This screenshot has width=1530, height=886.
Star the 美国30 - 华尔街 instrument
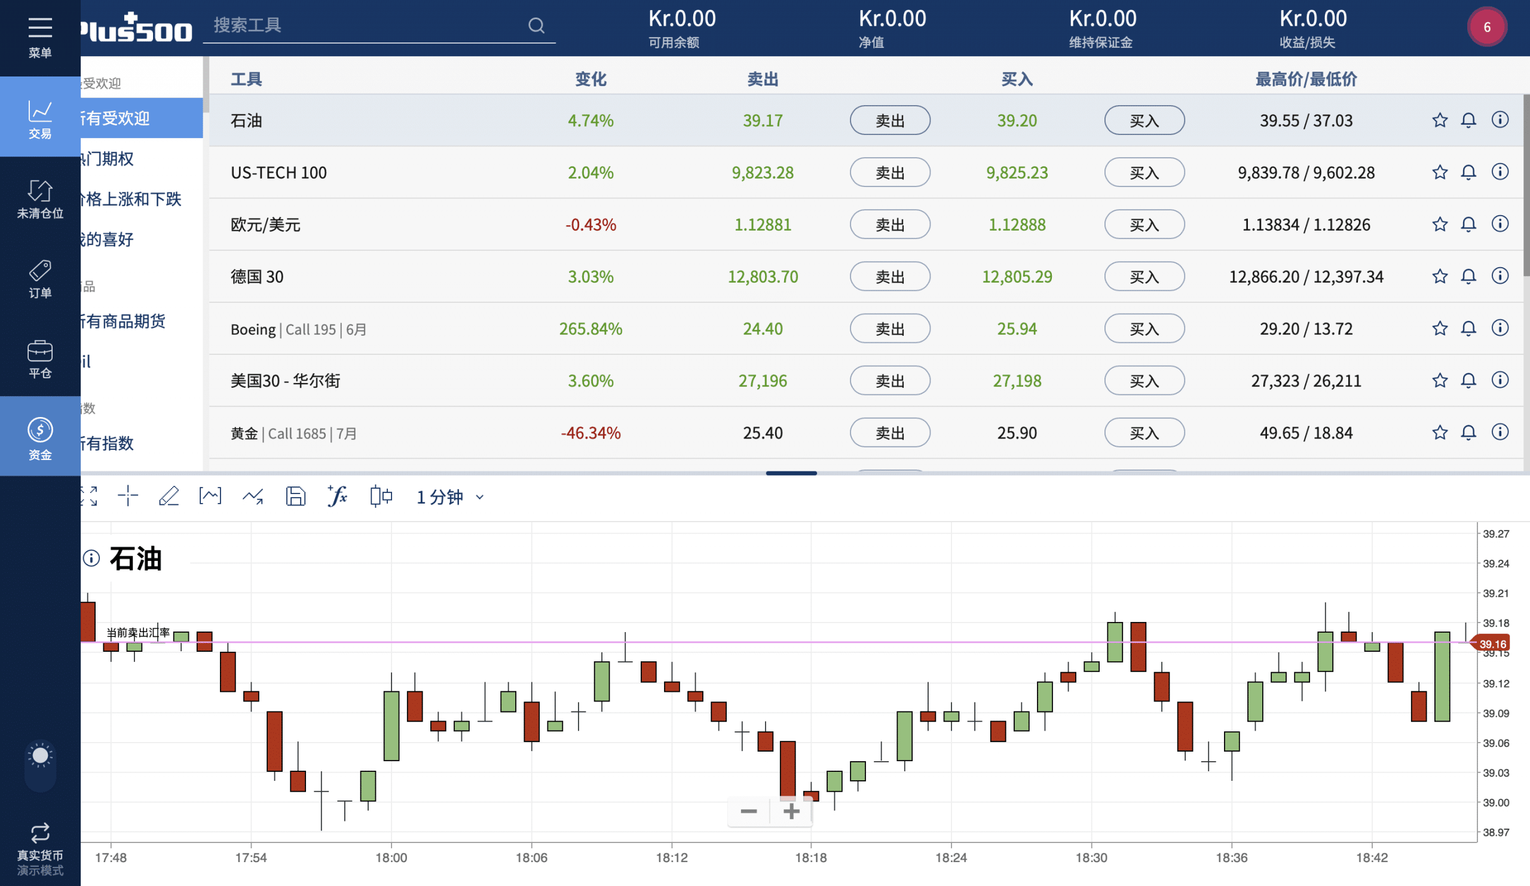pos(1440,381)
